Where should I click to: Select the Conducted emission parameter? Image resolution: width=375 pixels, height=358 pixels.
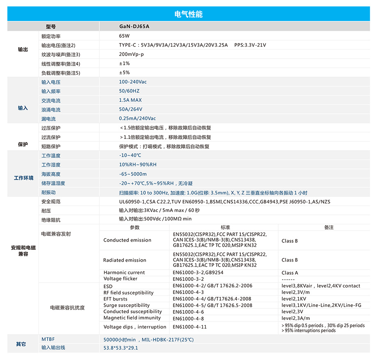click(127, 240)
